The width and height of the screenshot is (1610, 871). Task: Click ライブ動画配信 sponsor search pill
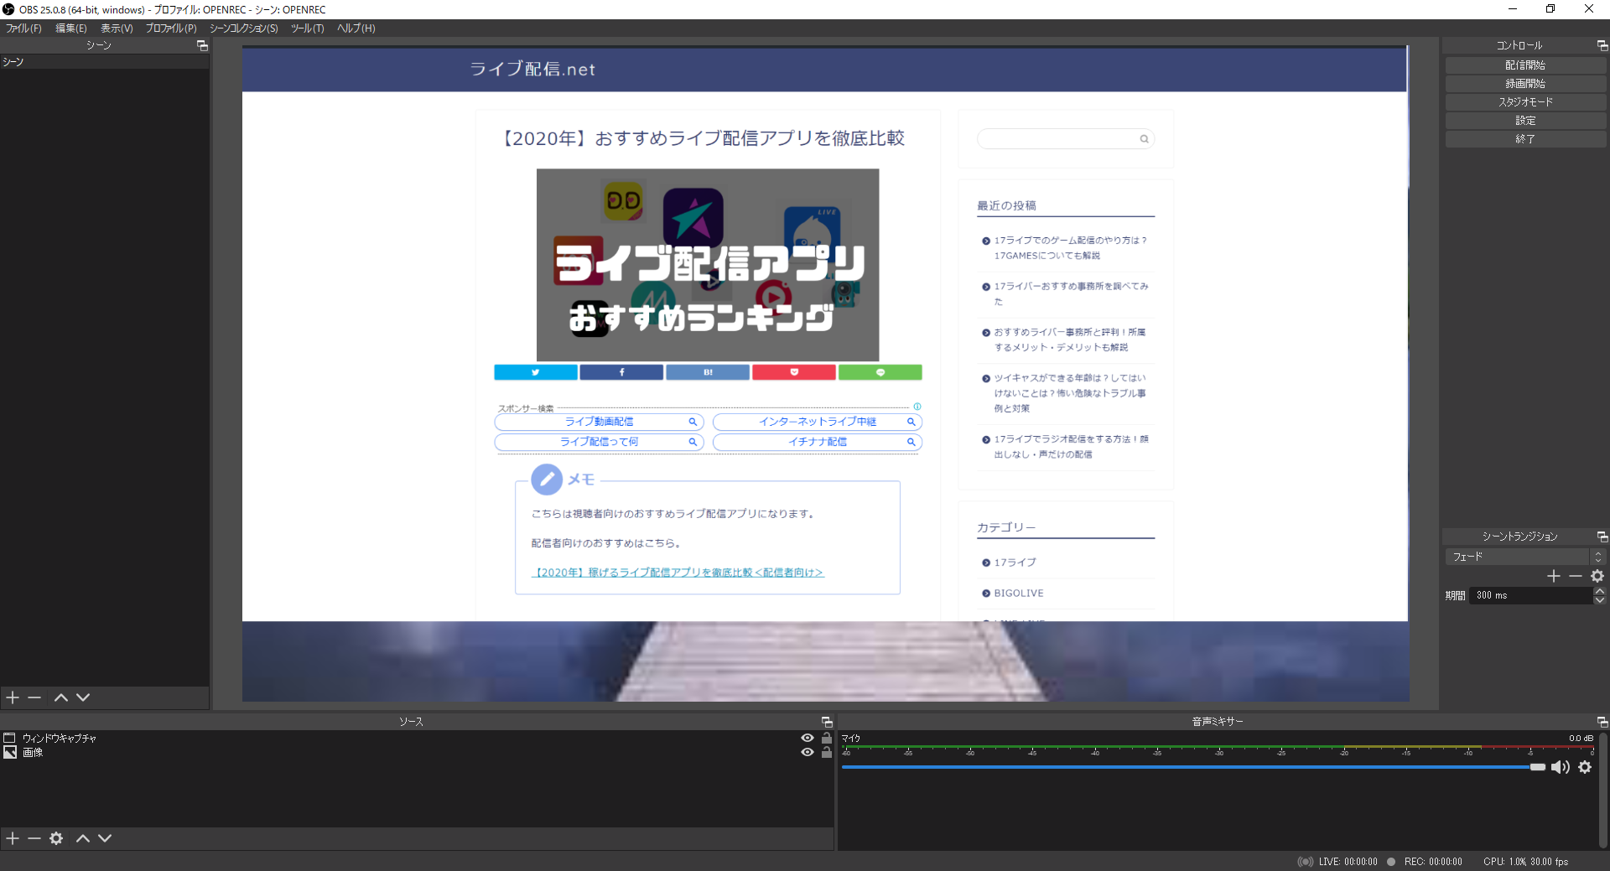tap(599, 422)
